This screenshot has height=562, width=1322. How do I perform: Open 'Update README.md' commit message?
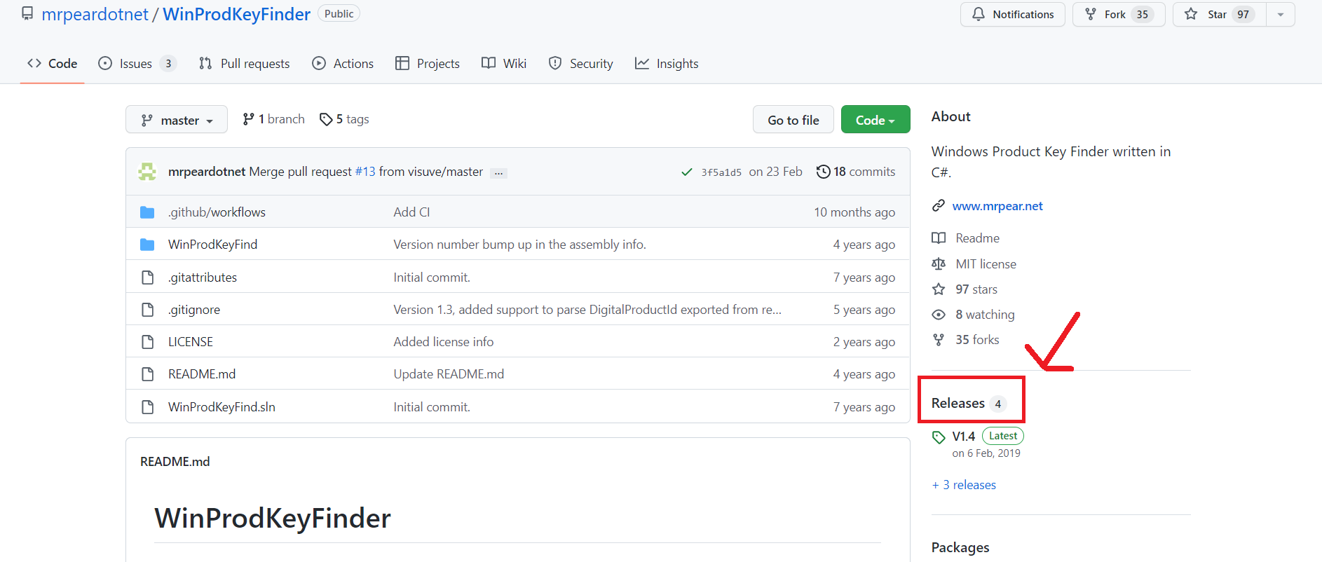coord(449,374)
